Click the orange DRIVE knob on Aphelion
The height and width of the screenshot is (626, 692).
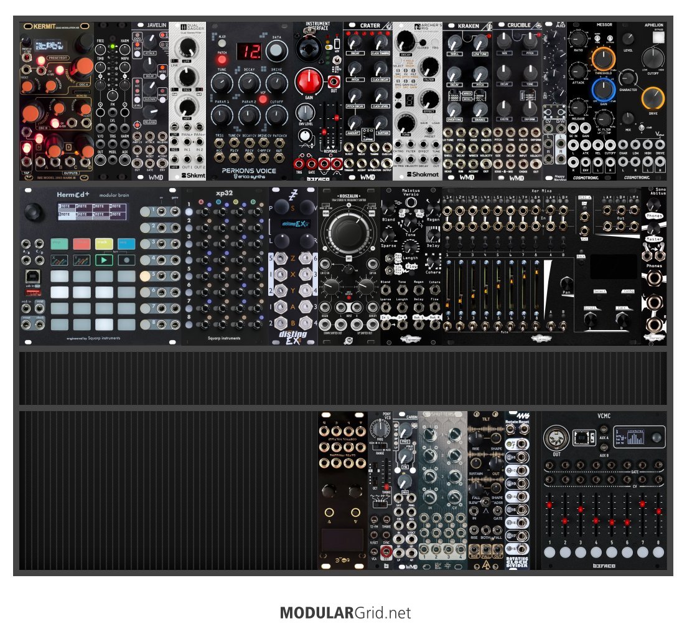click(653, 99)
